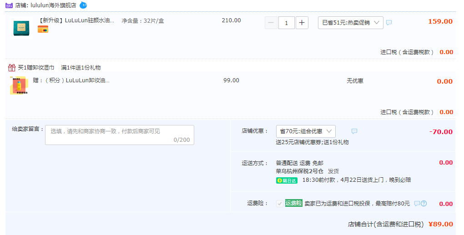Click the gift price 99.00
This screenshot has height=235, width=464.
click(231, 80)
